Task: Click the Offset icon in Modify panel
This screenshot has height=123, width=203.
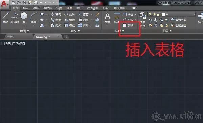Action: click(97, 25)
